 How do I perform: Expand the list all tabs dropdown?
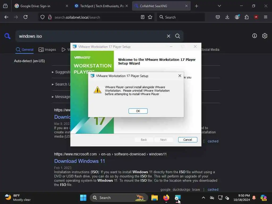219,6
